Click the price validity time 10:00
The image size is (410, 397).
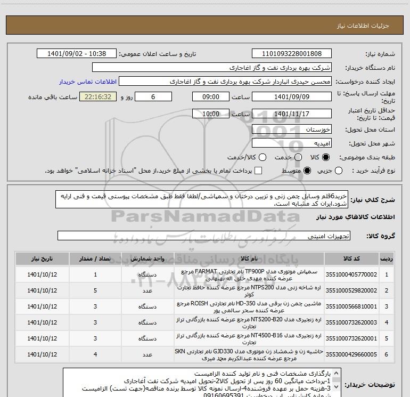(x=211, y=114)
